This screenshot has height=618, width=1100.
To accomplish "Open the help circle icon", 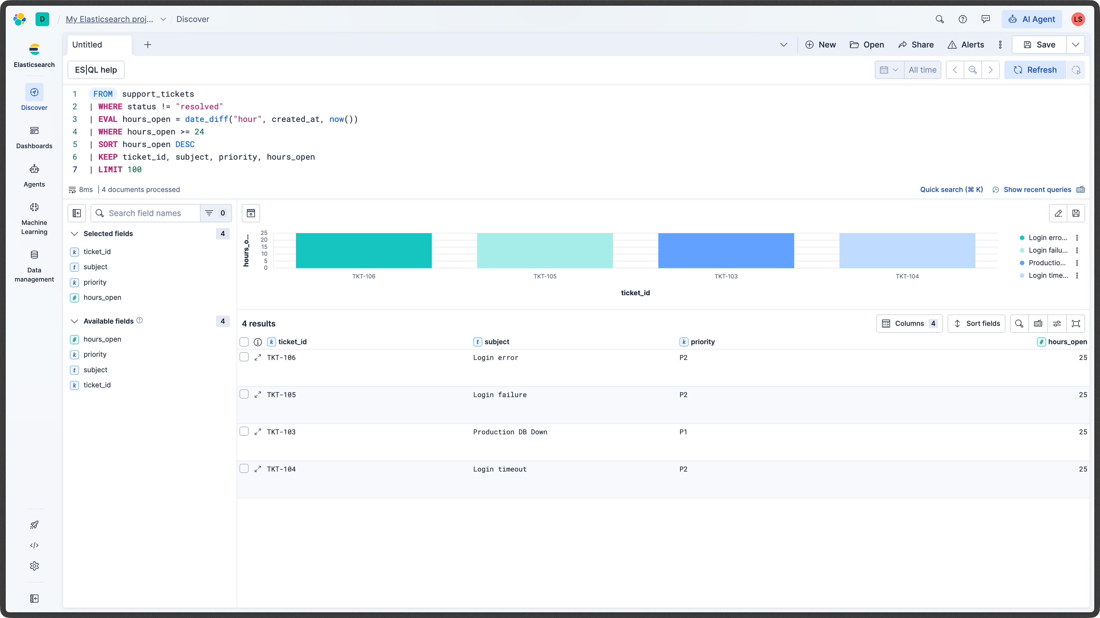I will (962, 19).
